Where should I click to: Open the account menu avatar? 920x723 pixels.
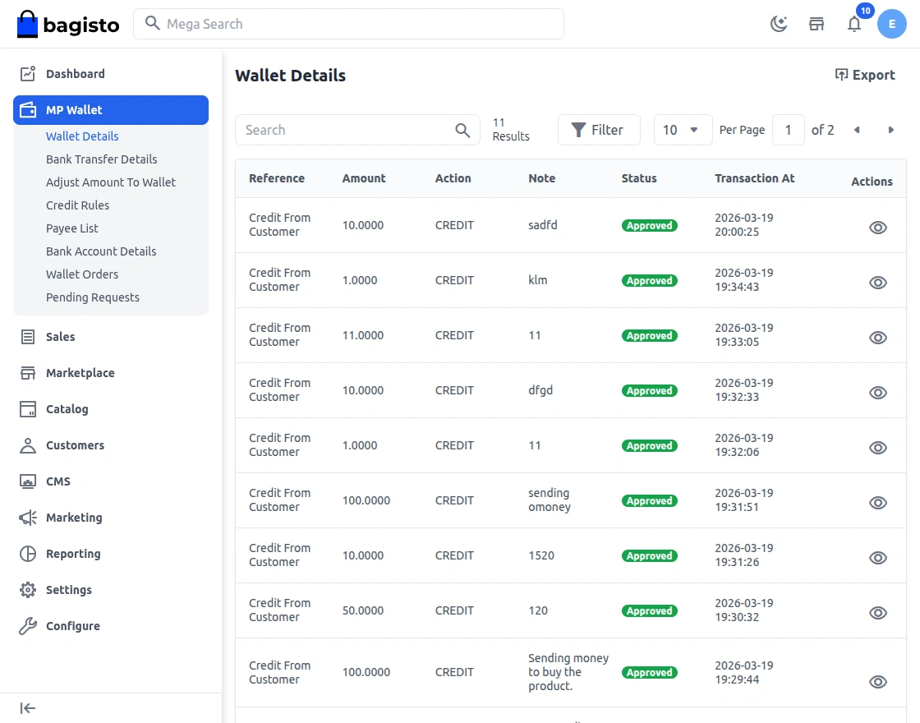point(892,24)
